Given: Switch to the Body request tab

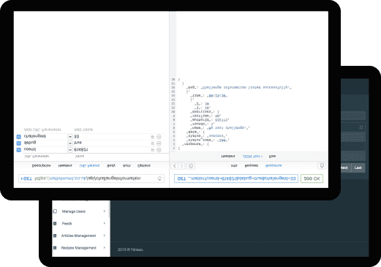Looking at the screenshot, I should [111, 165].
